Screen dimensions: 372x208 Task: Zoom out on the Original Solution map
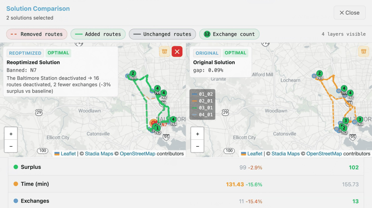197,146
